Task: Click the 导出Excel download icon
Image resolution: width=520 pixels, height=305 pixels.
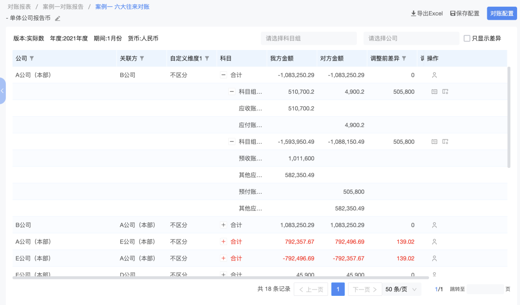Action: point(414,13)
